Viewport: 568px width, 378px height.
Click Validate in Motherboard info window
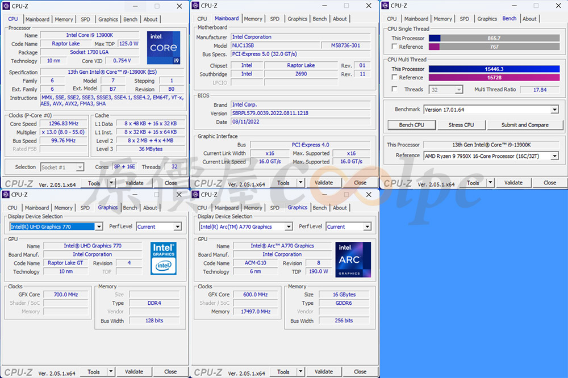click(324, 183)
